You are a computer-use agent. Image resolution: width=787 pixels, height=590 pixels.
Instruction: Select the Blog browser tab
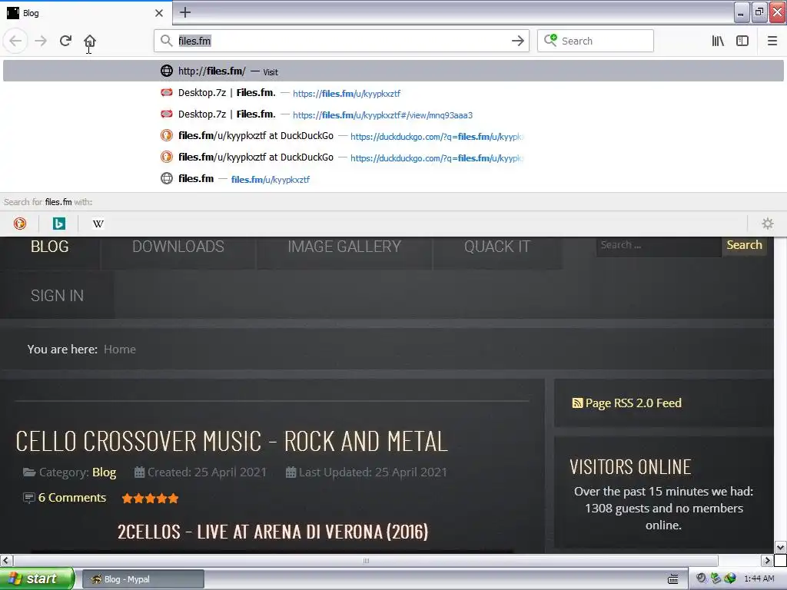pyautogui.click(x=86, y=13)
